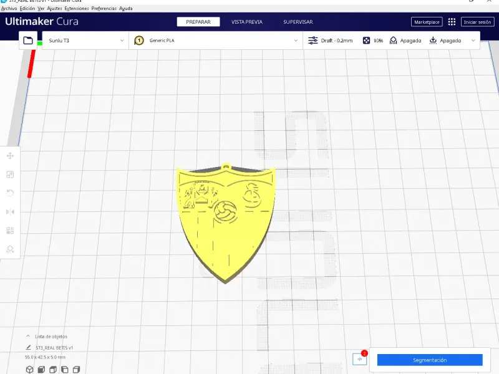Screen dimensions: 499x374
Task: Switch to 3D view cube icon
Action: [x=29, y=370]
